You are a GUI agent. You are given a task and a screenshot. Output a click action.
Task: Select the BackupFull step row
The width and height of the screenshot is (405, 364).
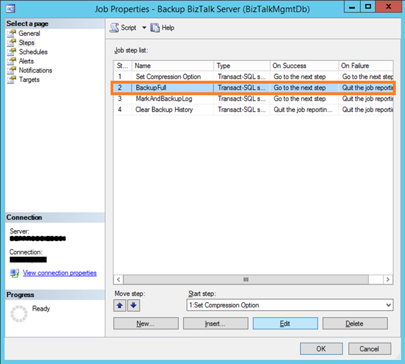tap(253, 88)
